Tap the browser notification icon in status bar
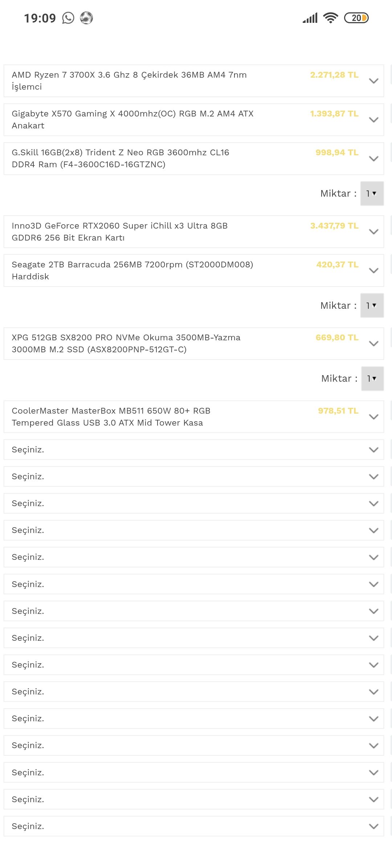Screen dimensions: 392x849 [86, 18]
